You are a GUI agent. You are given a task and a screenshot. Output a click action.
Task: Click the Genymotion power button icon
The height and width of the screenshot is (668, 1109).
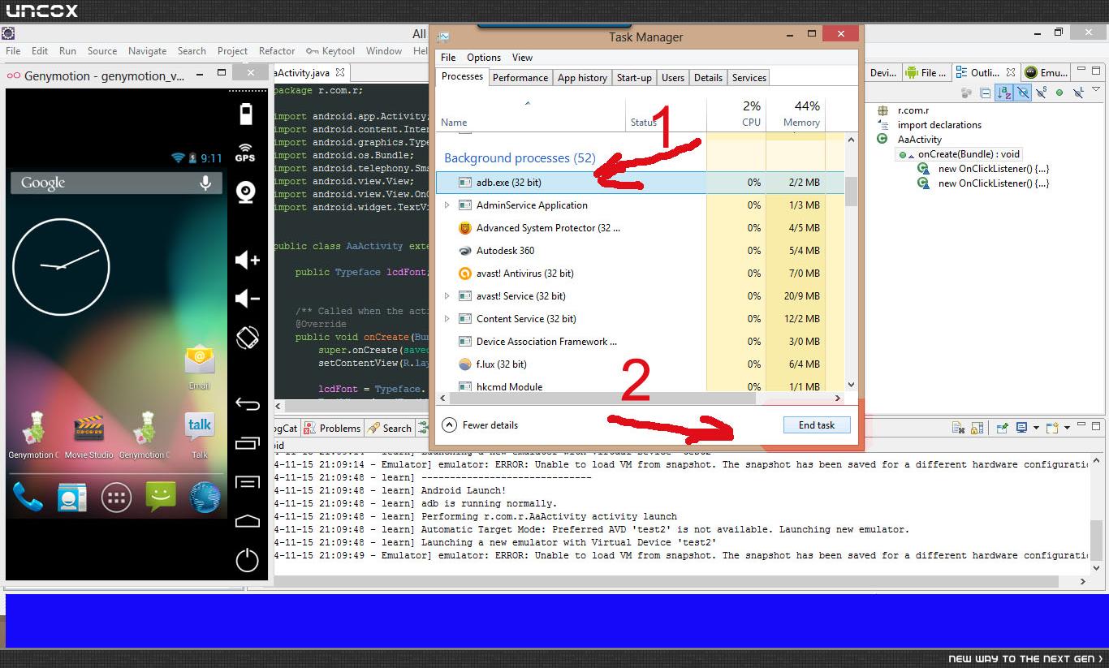click(247, 559)
